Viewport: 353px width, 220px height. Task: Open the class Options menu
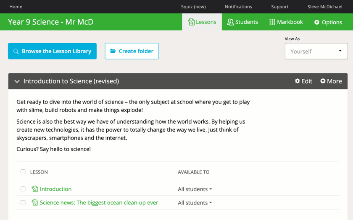tap(328, 22)
